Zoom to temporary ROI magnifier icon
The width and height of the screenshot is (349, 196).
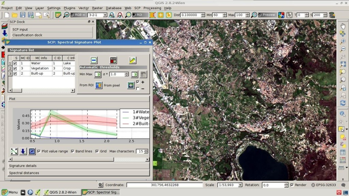coord(128,15)
